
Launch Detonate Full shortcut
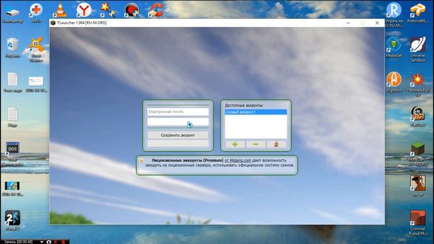coord(418,85)
